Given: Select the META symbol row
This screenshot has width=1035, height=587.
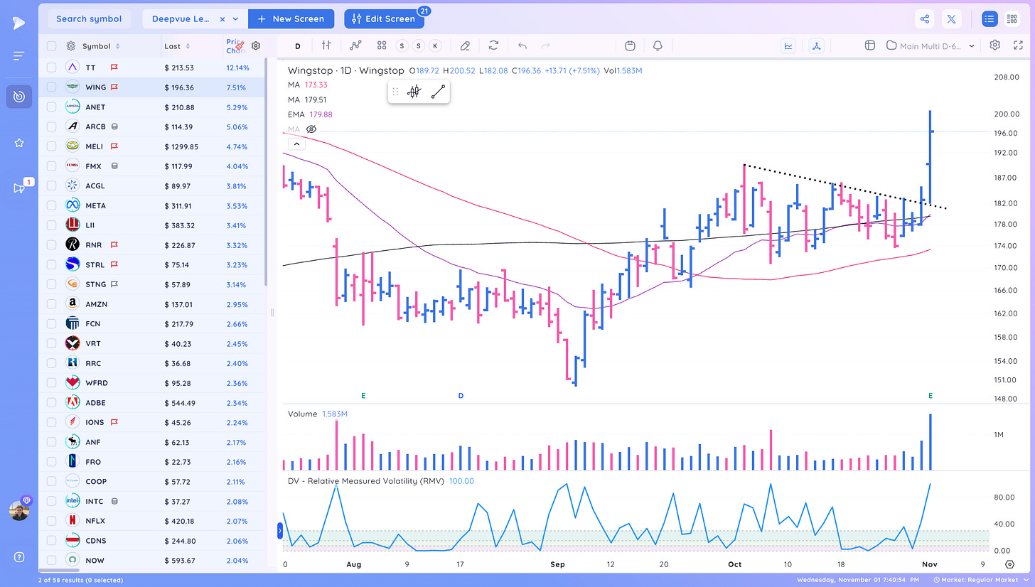Looking at the screenshot, I should (152, 205).
